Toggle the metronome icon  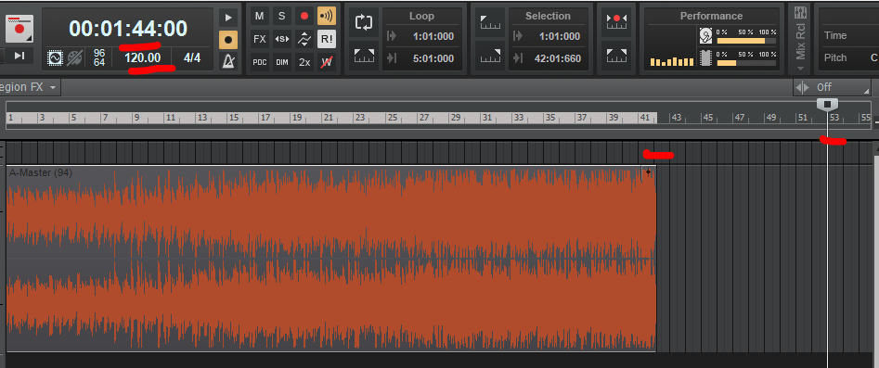click(228, 60)
